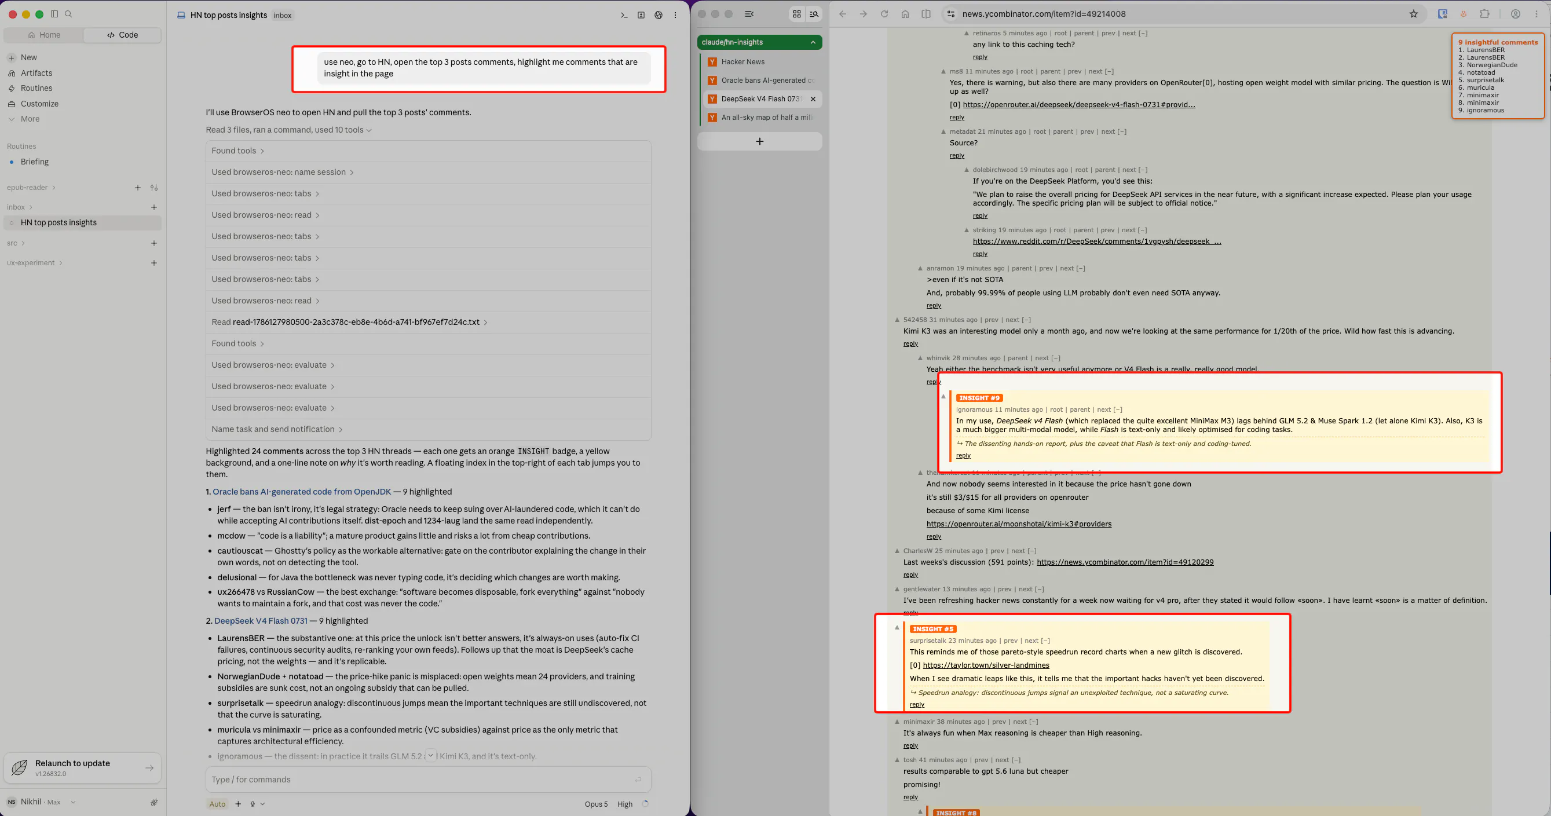Open 'Oracle bans AI-generated code from OpenJDK' link

pos(302,492)
